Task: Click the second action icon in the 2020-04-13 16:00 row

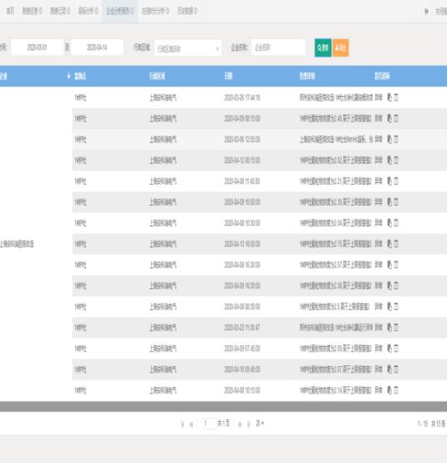Action: point(396,243)
